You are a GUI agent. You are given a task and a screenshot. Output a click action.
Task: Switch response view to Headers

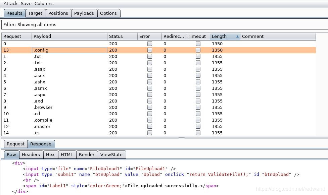(x=31, y=155)
